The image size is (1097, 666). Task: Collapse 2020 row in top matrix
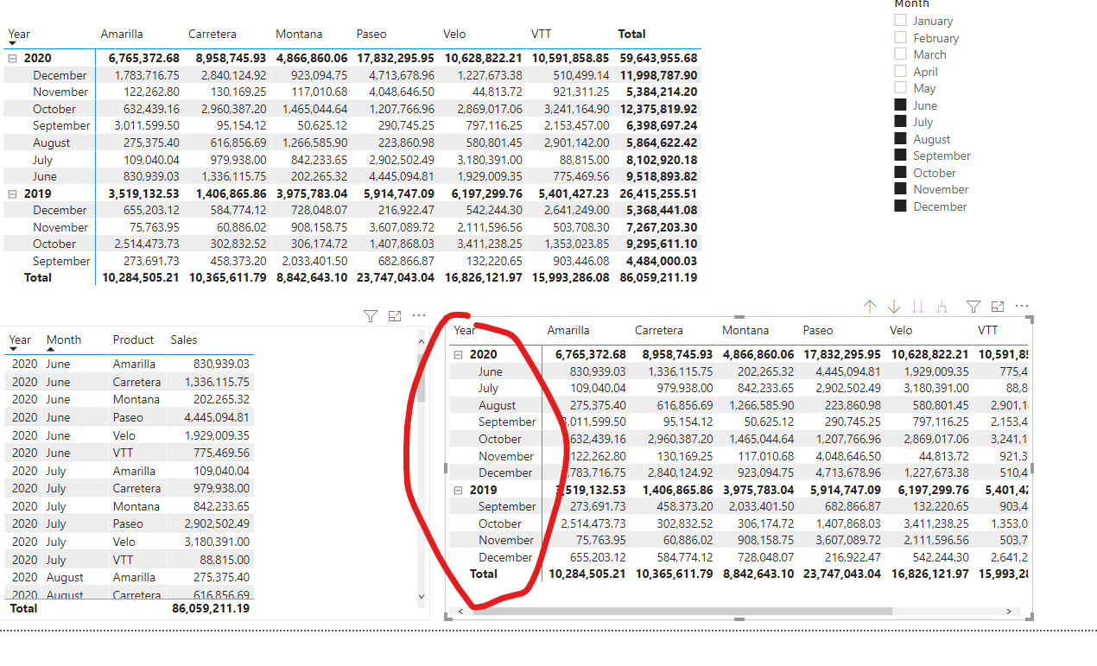click(13, 58)
